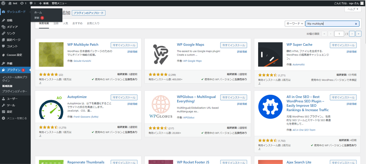Clear the search field with the x icon
The width and height of the screenshot is (366, 164).
tap(356, 24)
